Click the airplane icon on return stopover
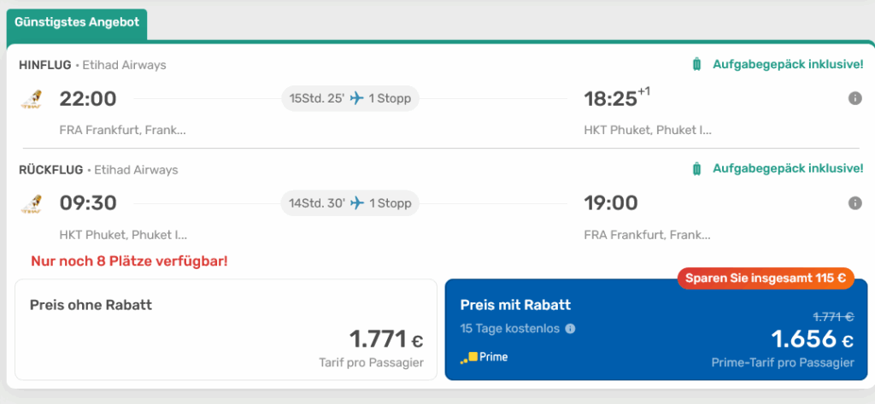 [x=357, y=203]
